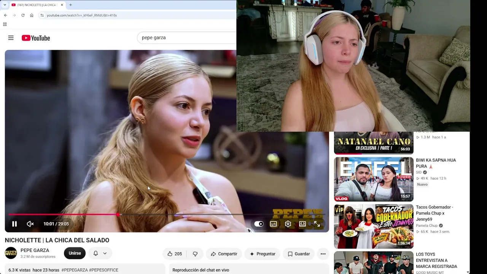Open a new browser tab
Viewport: 487px width, 274px height.
click(70, 5)
